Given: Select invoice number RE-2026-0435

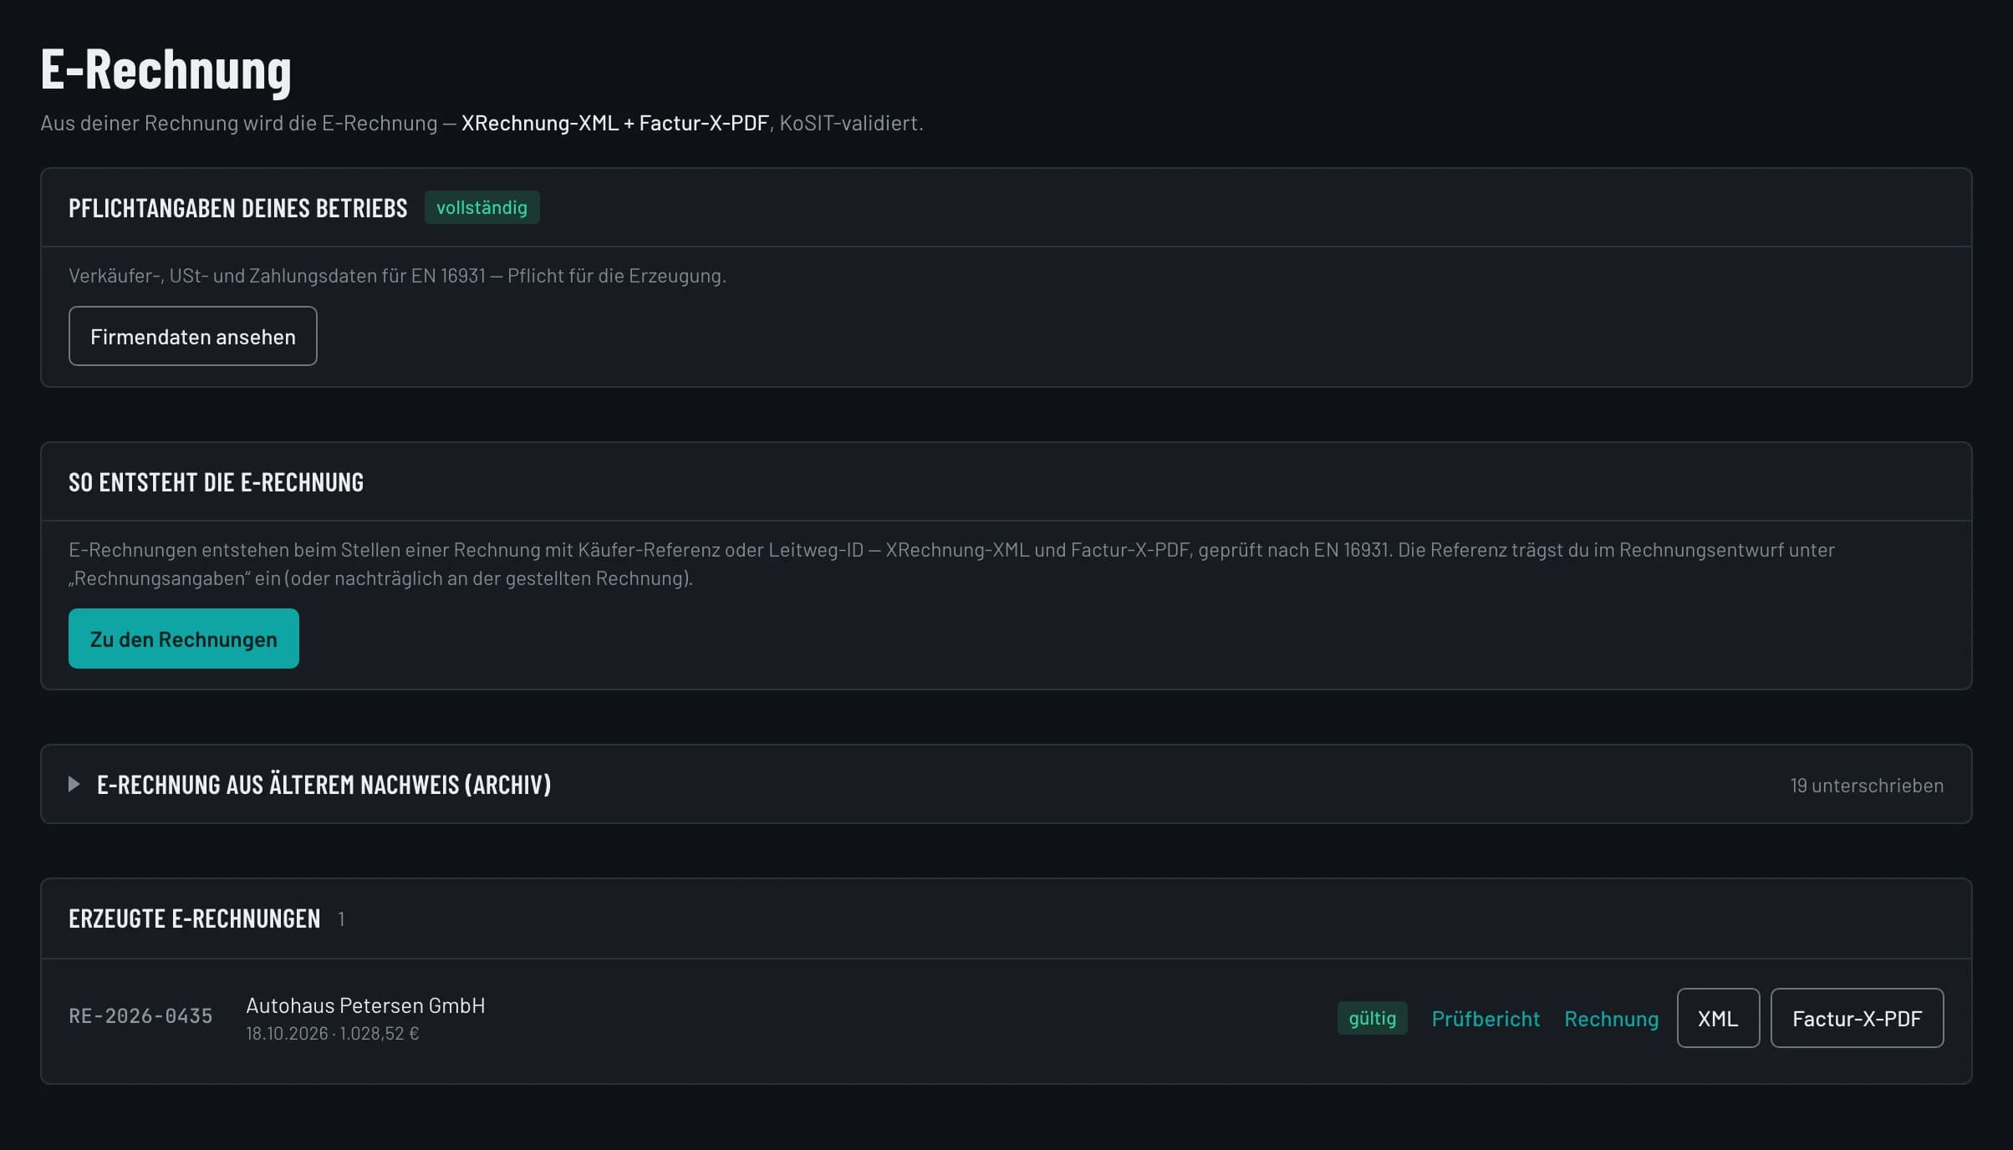Looking at the screenshot, I should click(x=140, y=1015).
